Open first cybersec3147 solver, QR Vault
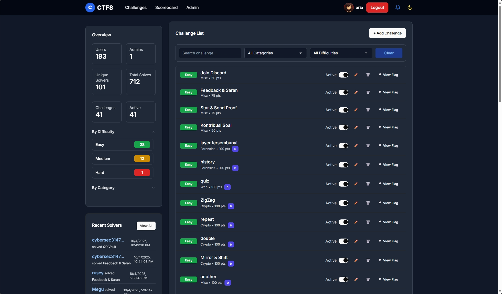The width and height of the screenshot is (502, 294). tap(108, 240)
